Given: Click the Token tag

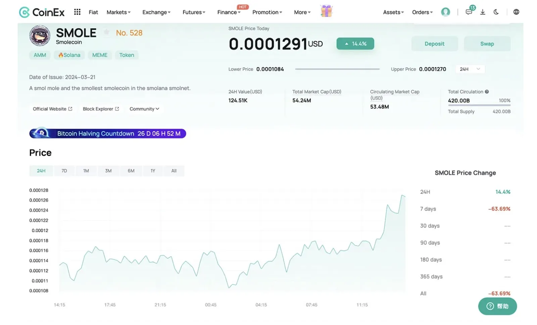Looking at the screenshot, I should pos(127,55).
